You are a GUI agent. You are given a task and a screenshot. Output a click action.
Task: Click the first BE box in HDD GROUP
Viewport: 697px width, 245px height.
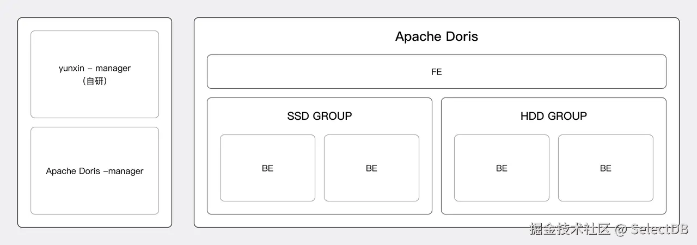[x=502, y=168]
